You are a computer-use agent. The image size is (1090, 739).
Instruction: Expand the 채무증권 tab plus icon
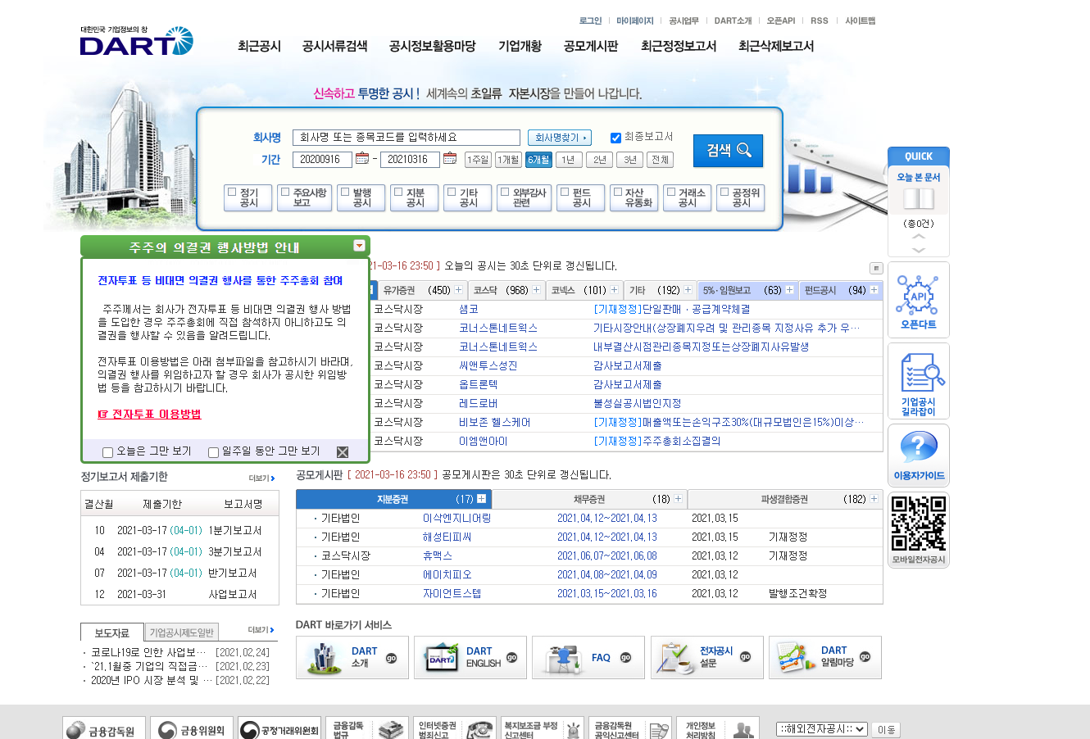[678, 499]
